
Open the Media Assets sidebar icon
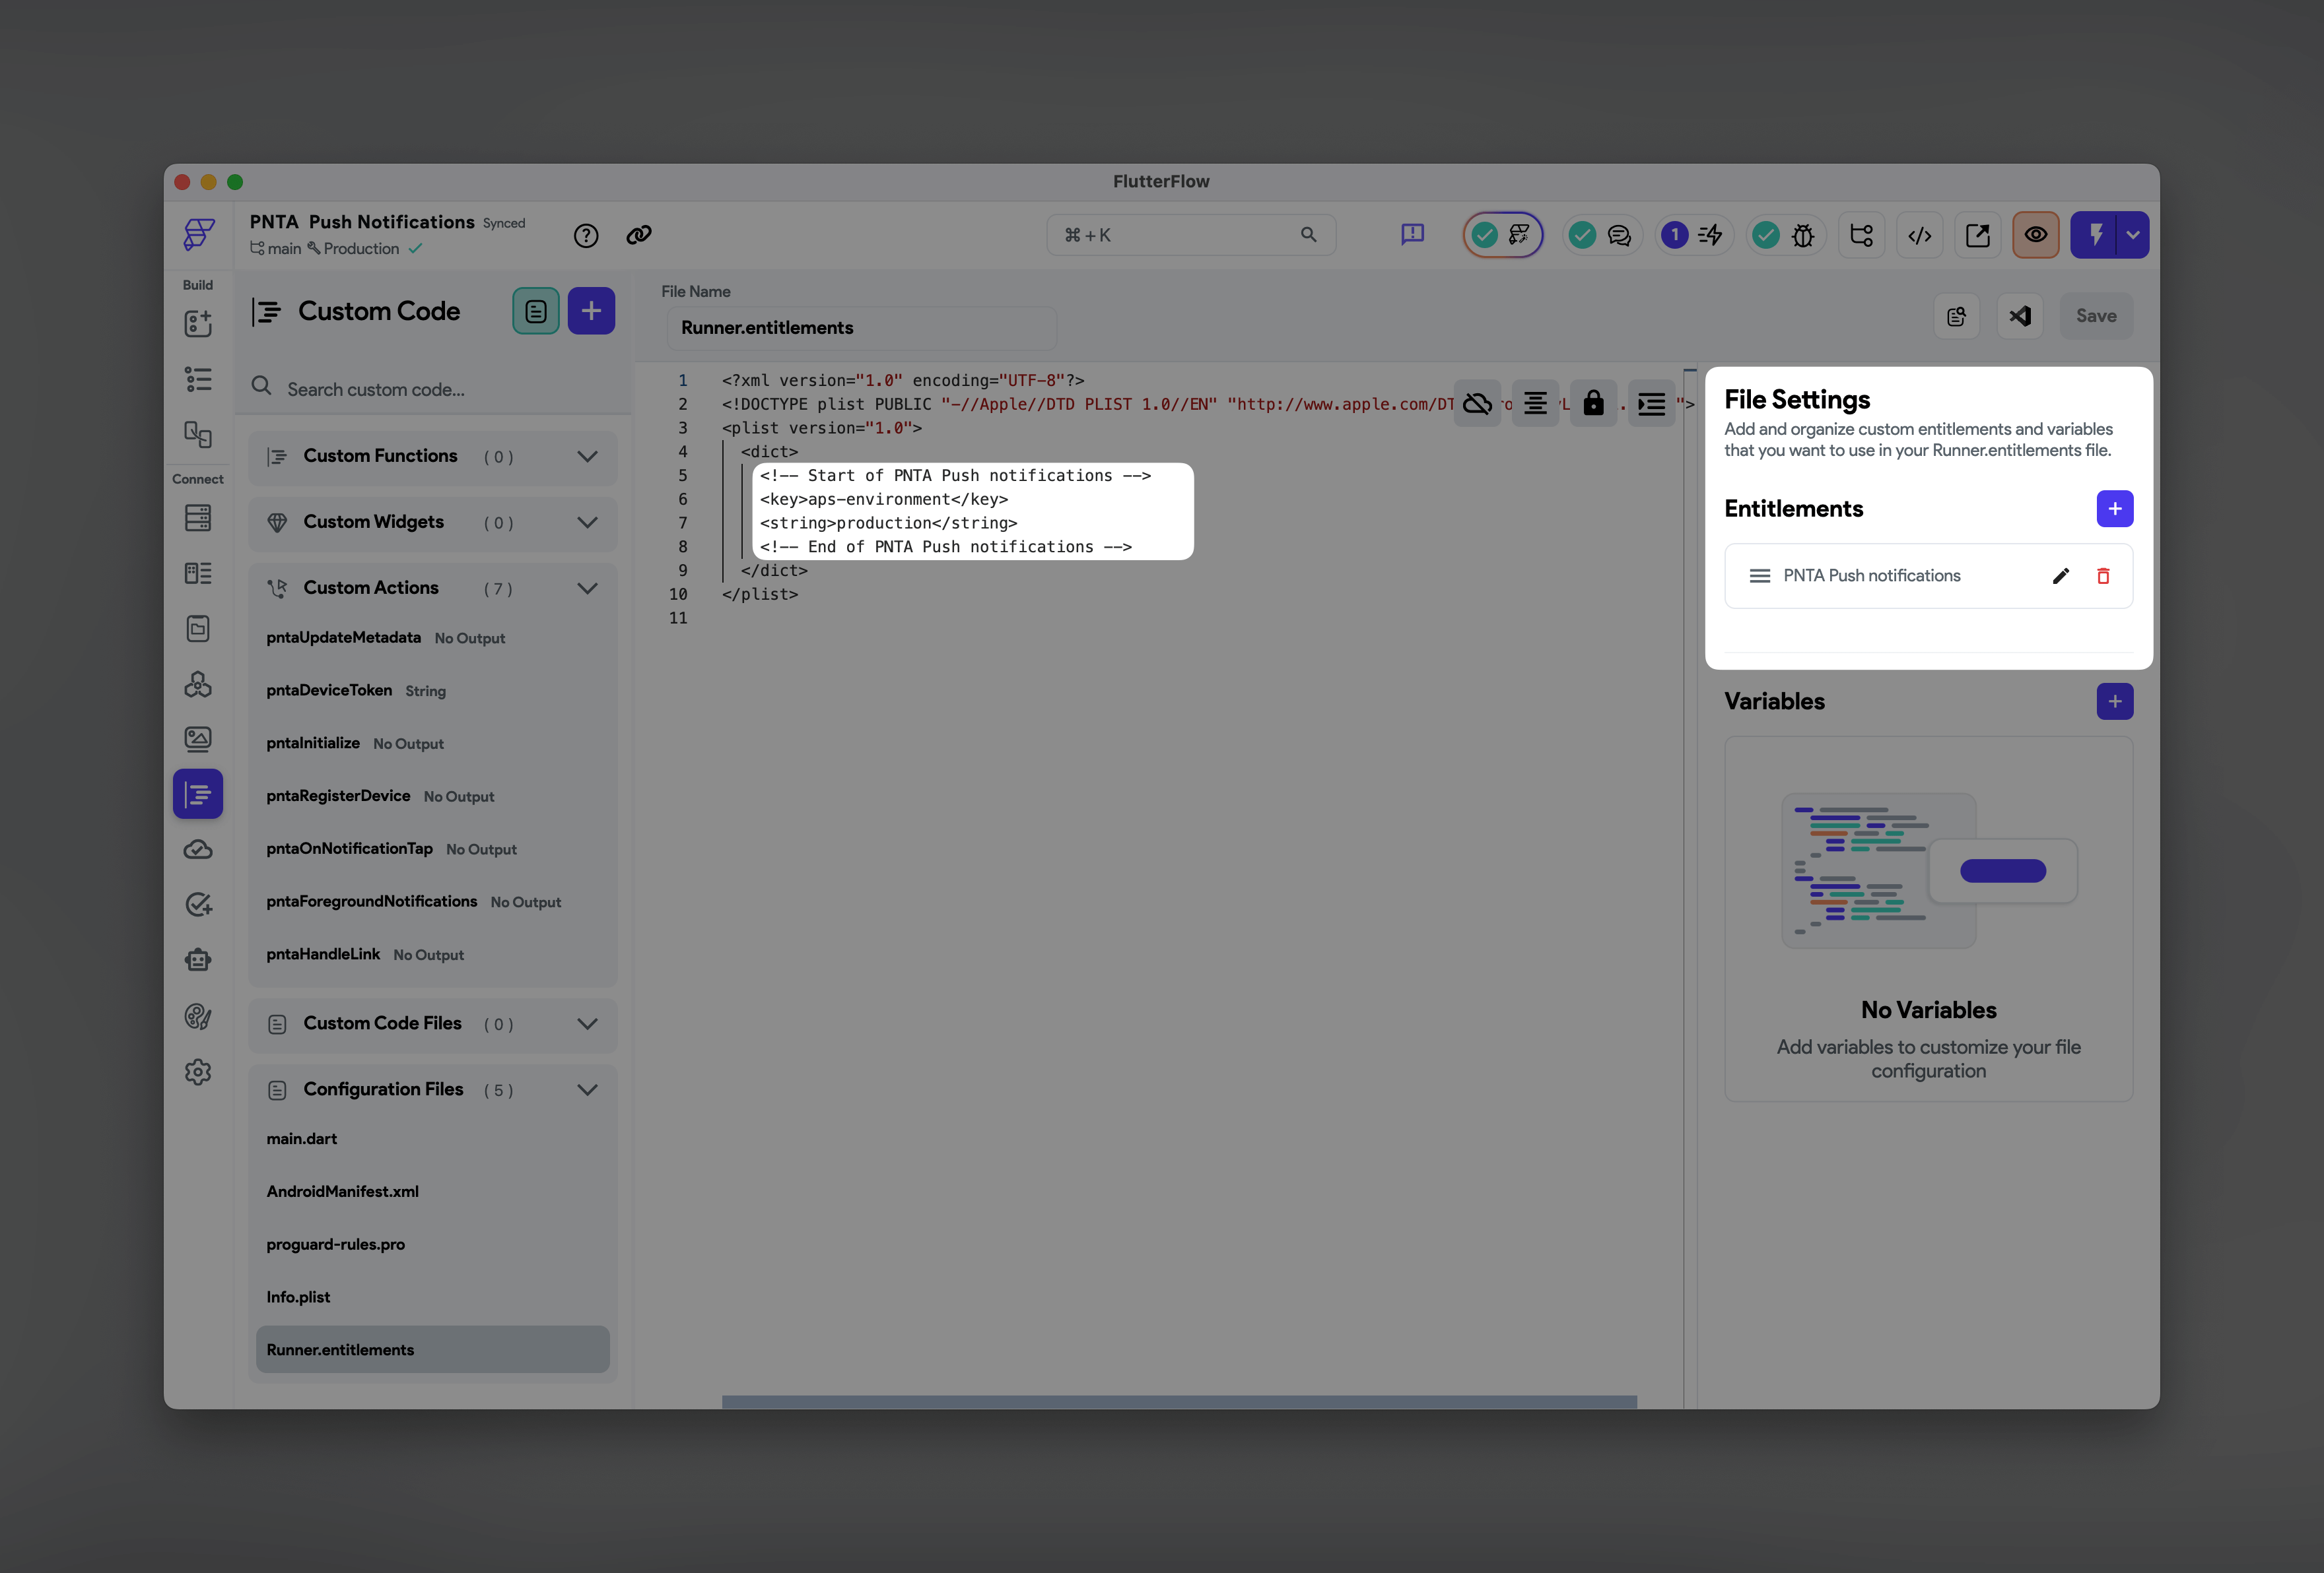pos(198,740)
